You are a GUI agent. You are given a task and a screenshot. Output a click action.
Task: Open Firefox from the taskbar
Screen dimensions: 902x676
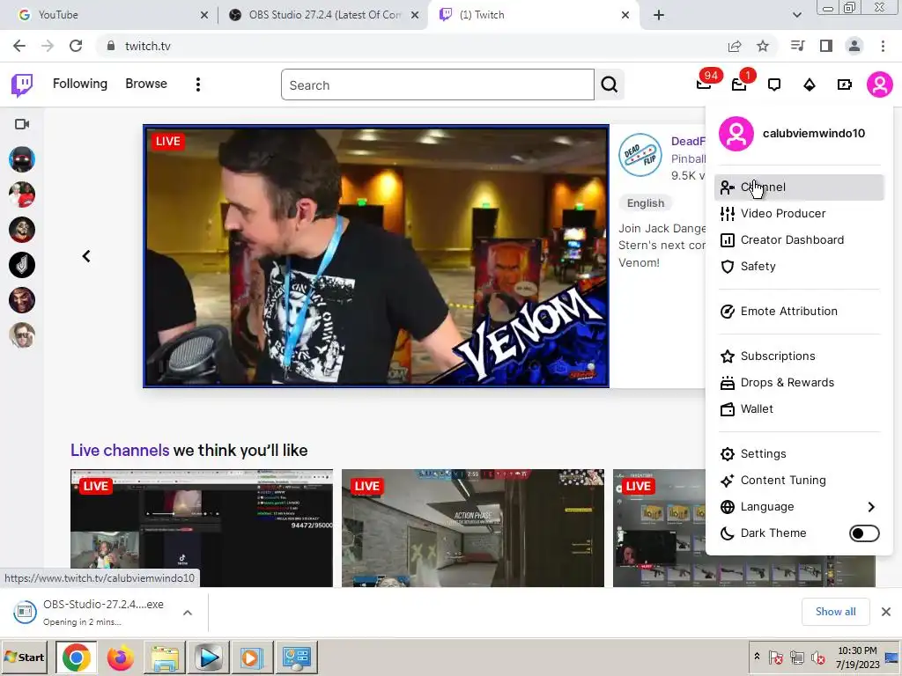coord(120,657)
